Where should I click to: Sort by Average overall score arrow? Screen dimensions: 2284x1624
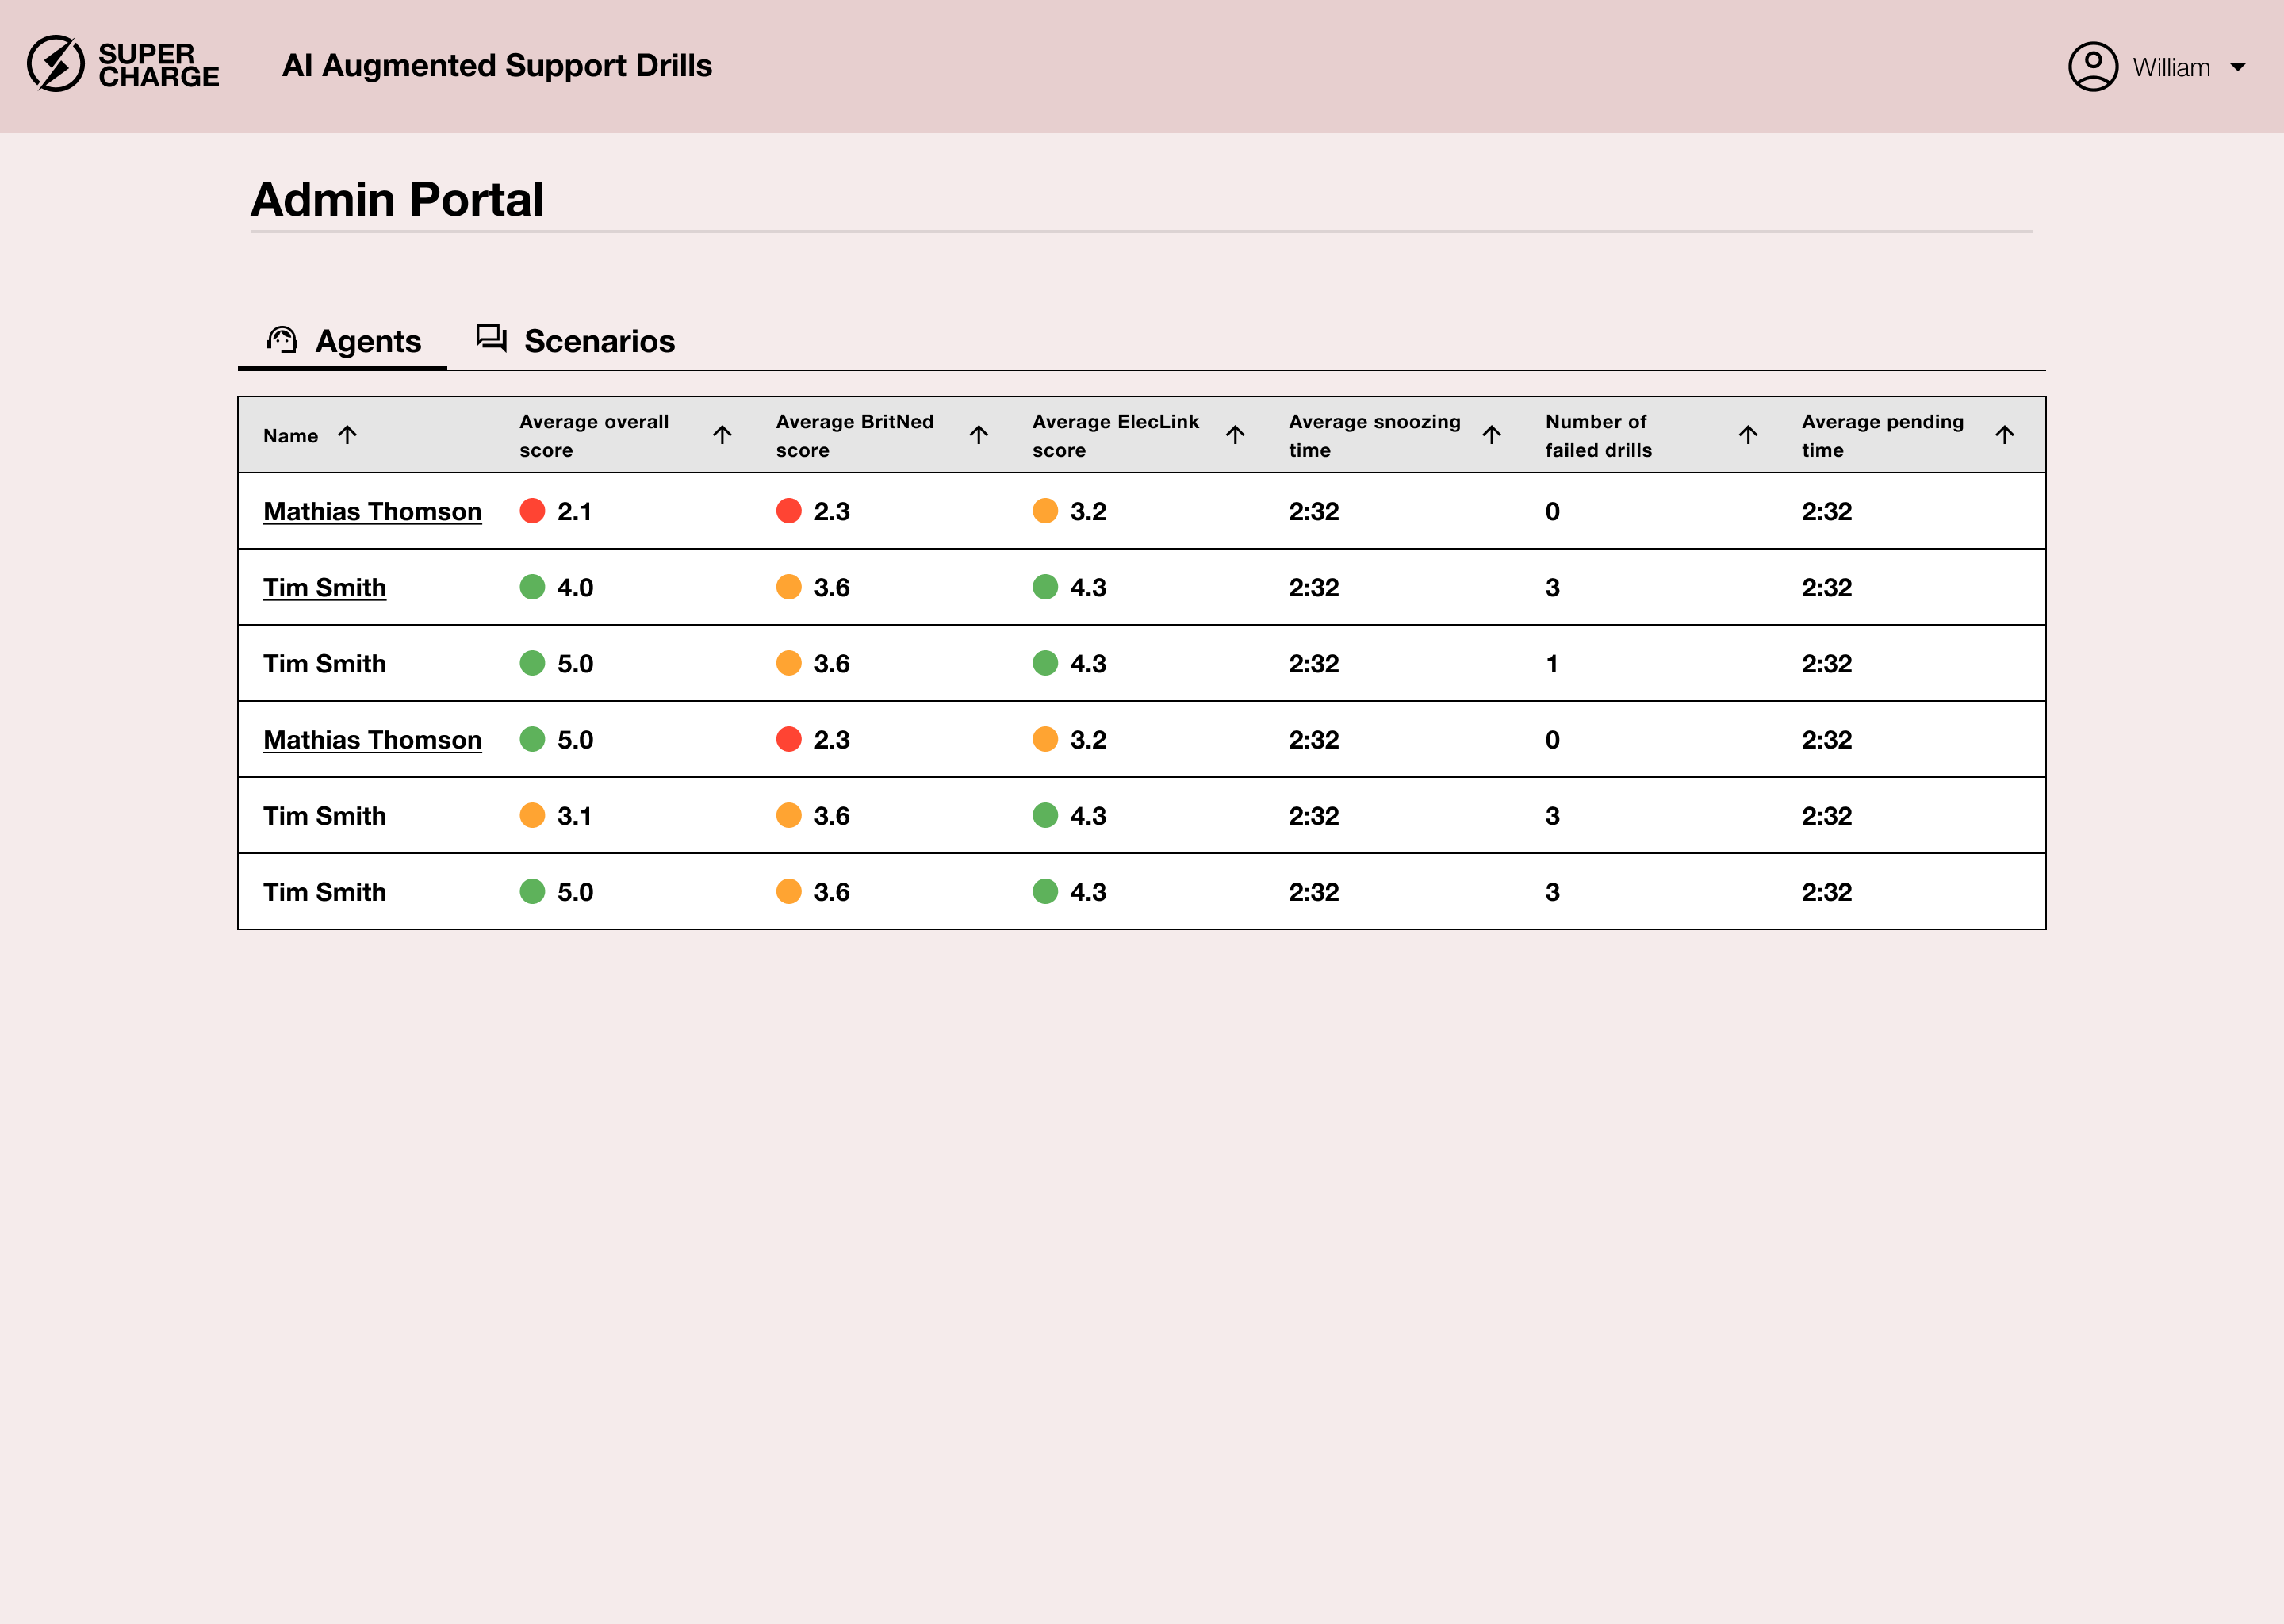coord(722,434)
